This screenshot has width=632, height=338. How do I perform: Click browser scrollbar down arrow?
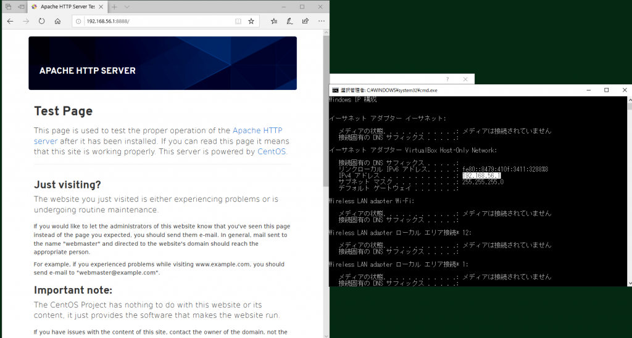[326, 335]
